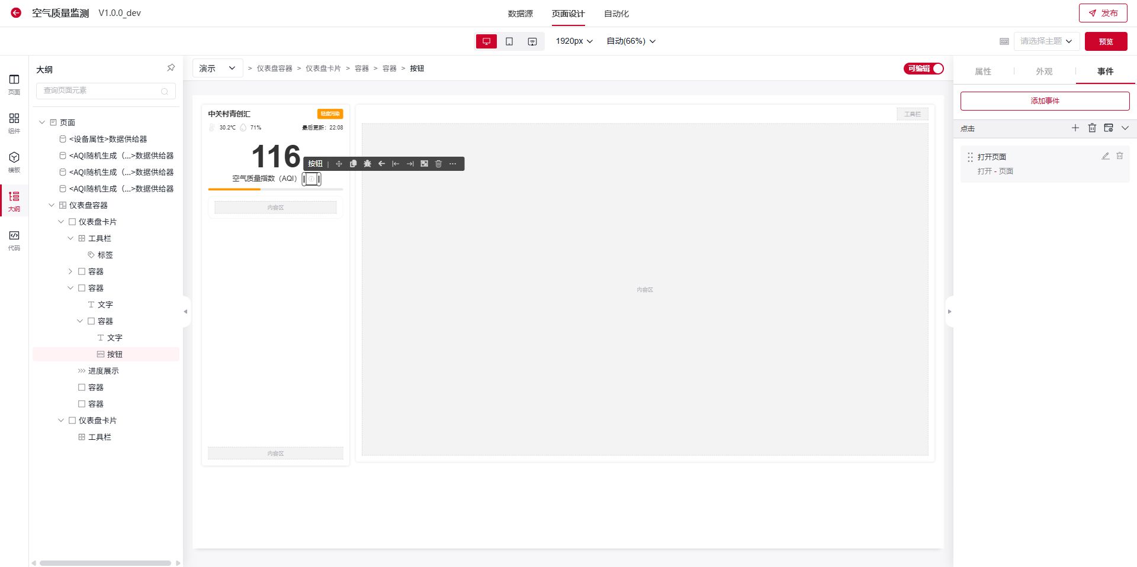Click the back arrow next to 空气质量监测
Viewport: 1137px width, 567px height.
[x=16, y=13]
